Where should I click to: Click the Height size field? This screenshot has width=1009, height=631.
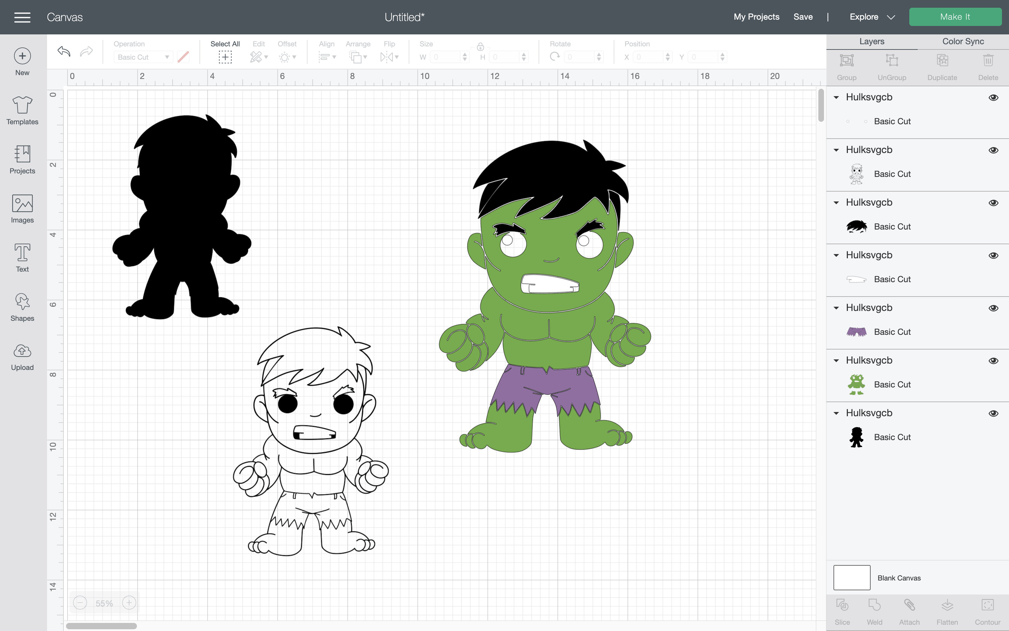tap(508, 57)
